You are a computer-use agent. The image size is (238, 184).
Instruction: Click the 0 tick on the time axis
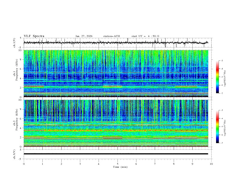[x=24, y=164]
